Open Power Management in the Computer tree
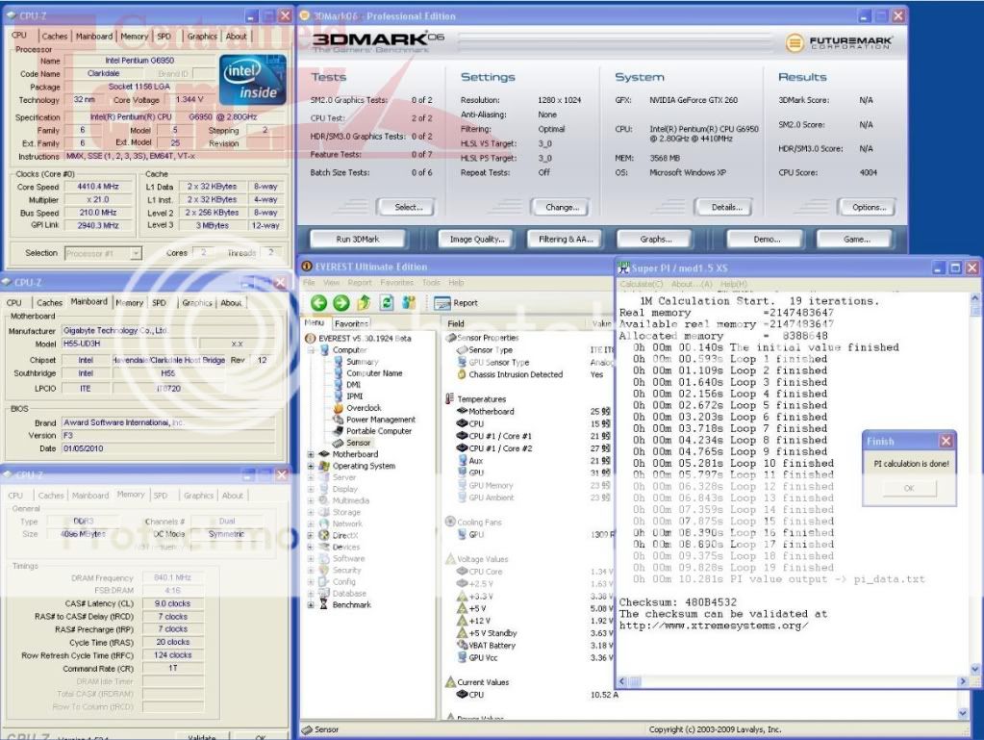 coord(379,420)
